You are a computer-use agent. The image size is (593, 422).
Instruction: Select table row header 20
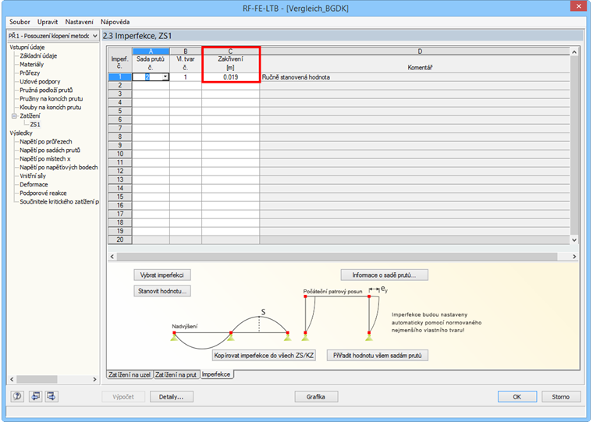pyautogui.click(x=120, y=239)
